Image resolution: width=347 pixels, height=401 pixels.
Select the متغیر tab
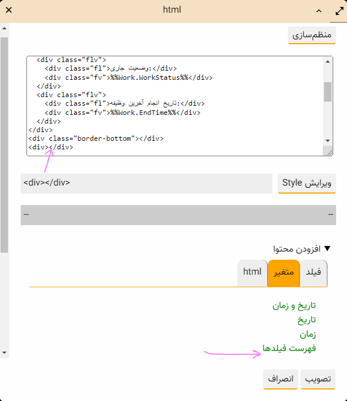pyautogui.click(x=283, y=272)
